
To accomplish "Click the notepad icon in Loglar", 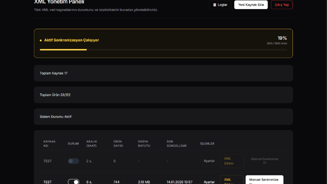I will 214,5.
